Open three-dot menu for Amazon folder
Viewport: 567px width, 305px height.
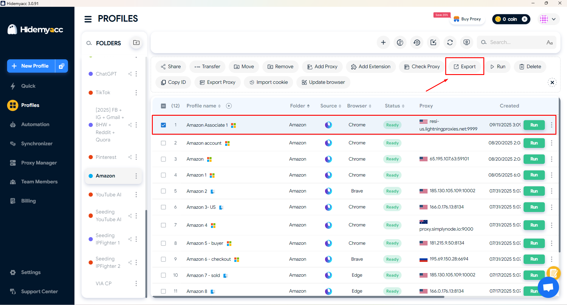(x=136, y=176)
